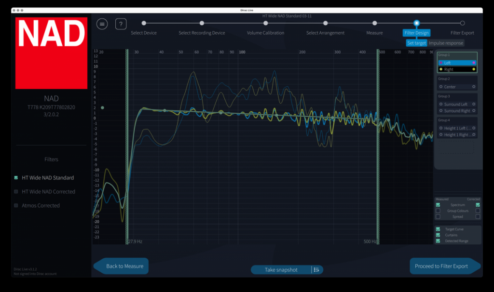Screen dimensions: 494x292
Task: Select the HT Wide NAD Corrected filter
Action: pos(48,192)
